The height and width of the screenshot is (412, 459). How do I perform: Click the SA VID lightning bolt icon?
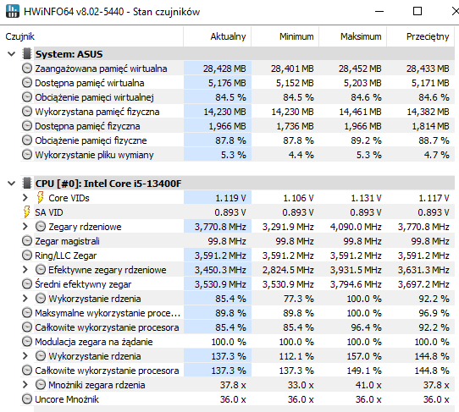click(x=26, y=212)
